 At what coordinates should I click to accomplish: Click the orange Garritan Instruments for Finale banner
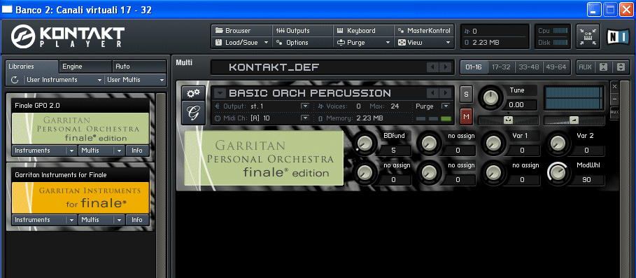pos(80,197)
